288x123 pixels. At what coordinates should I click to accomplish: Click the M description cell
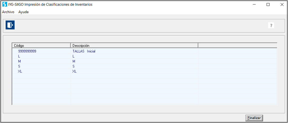click(x=134, y=61)
